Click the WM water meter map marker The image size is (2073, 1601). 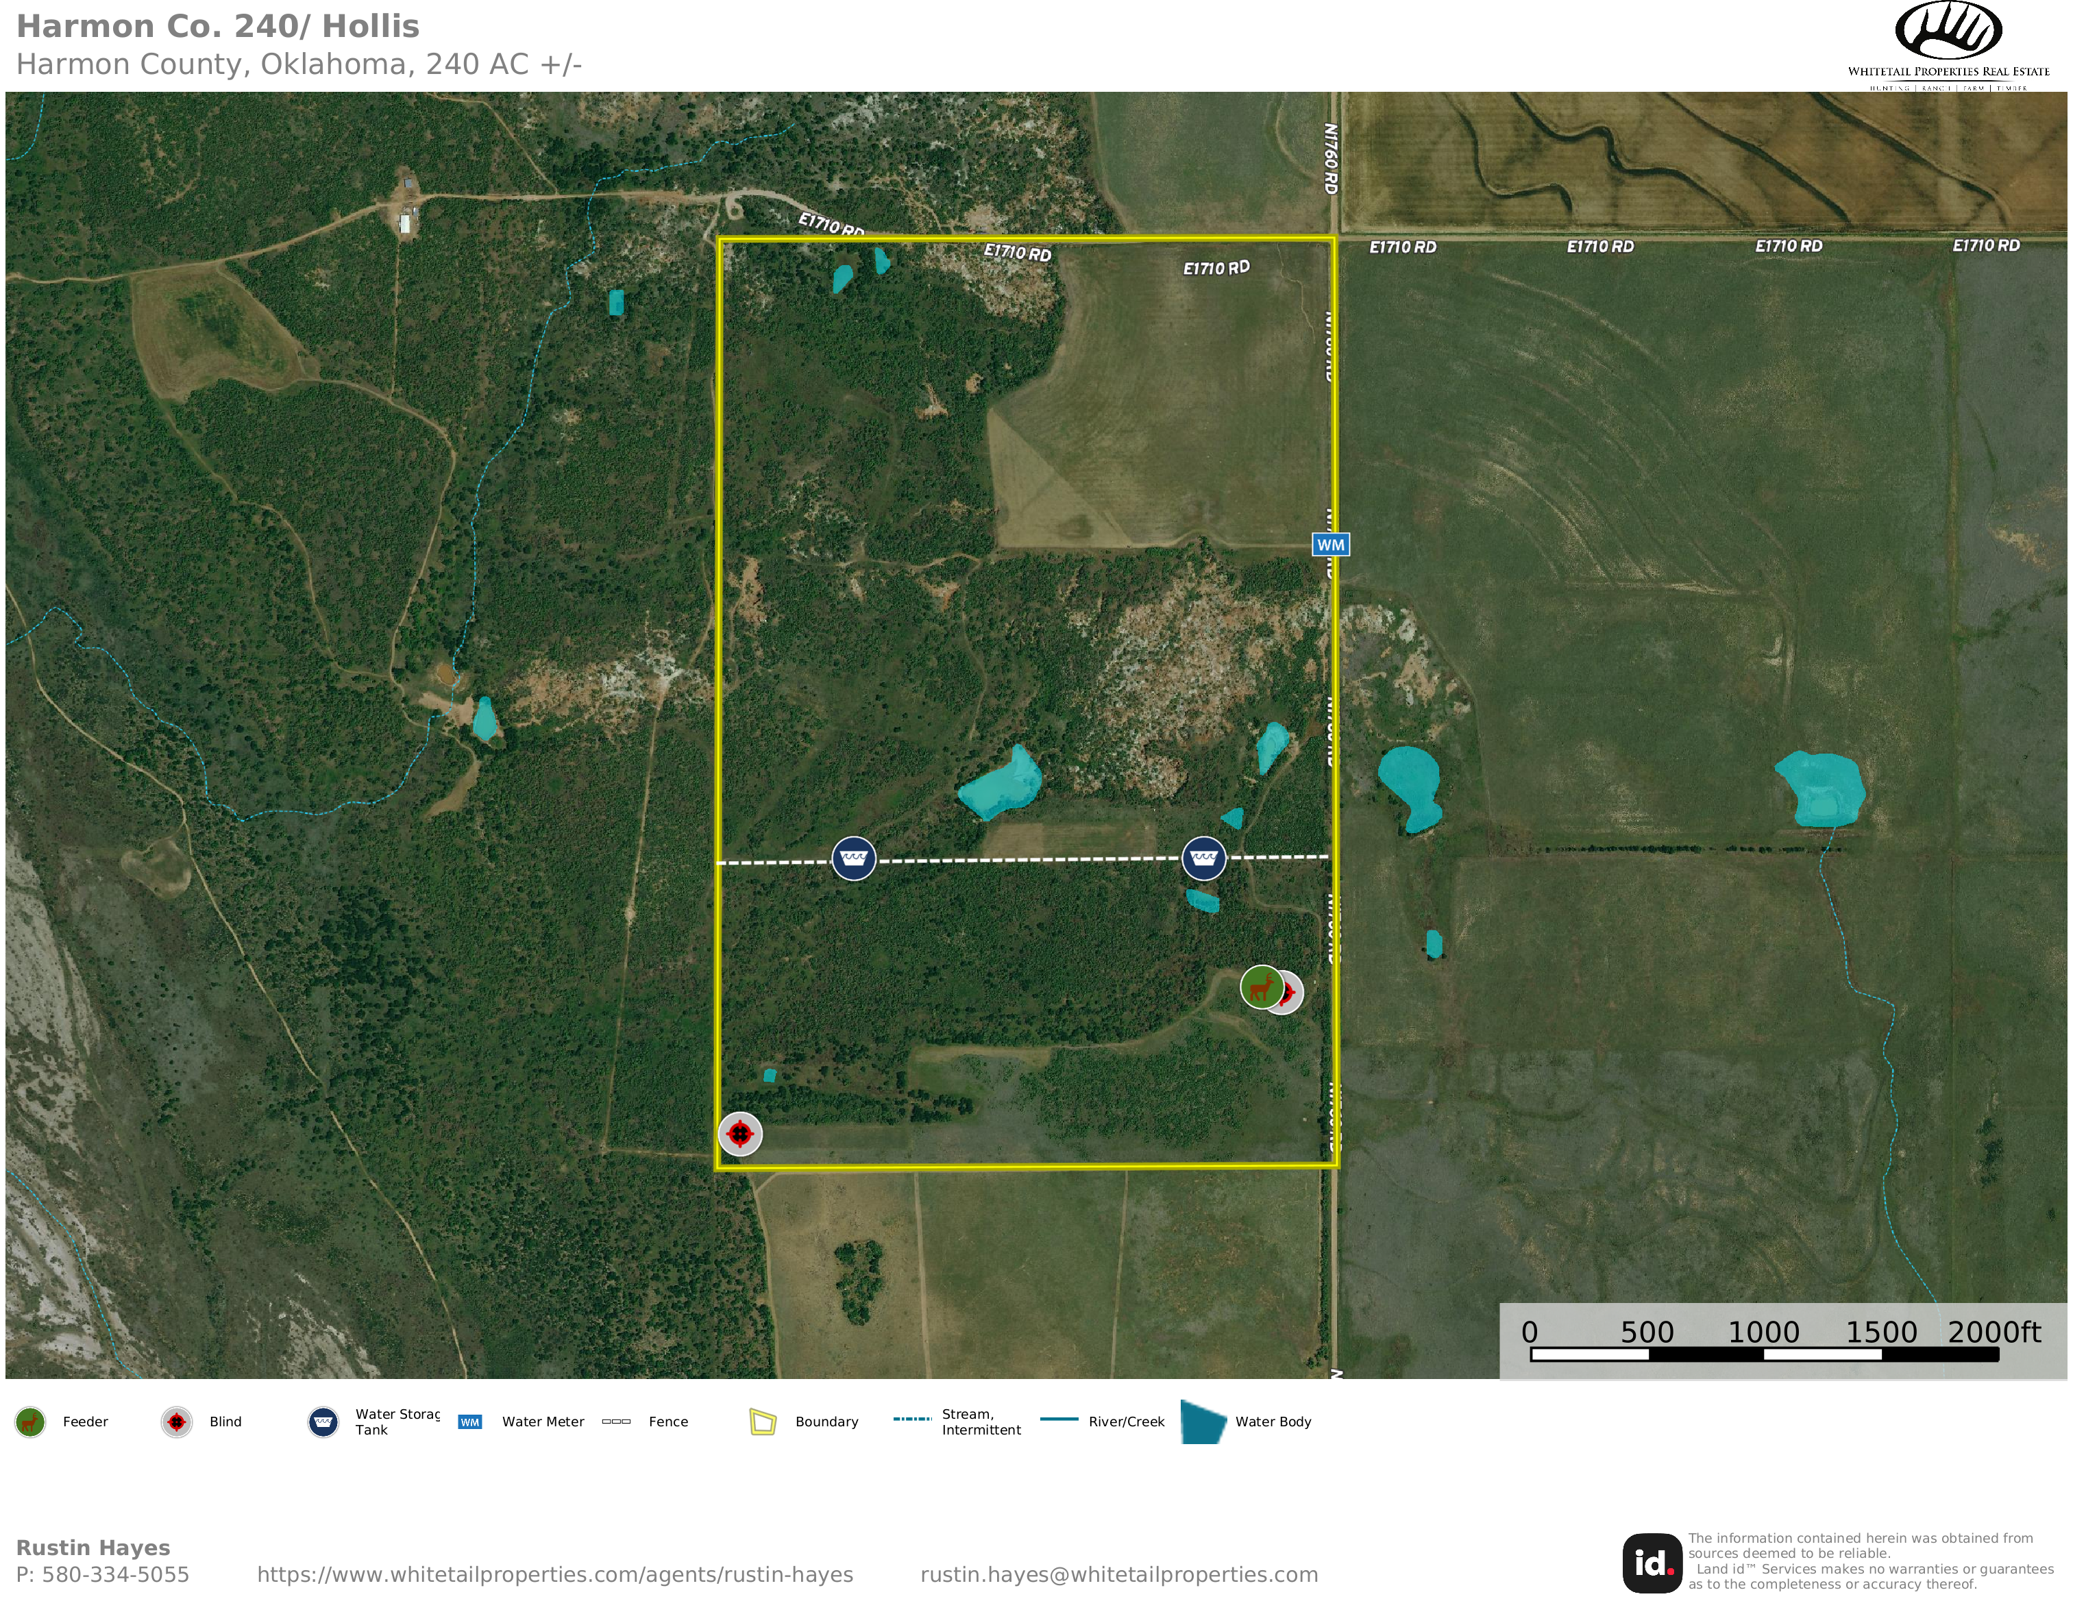1329,545
